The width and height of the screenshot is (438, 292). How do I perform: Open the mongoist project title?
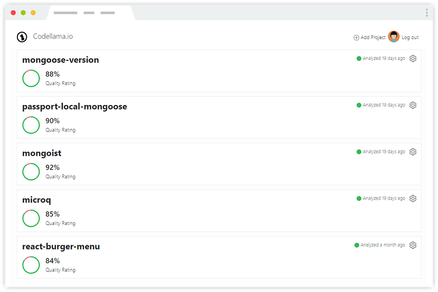point(42,153)
